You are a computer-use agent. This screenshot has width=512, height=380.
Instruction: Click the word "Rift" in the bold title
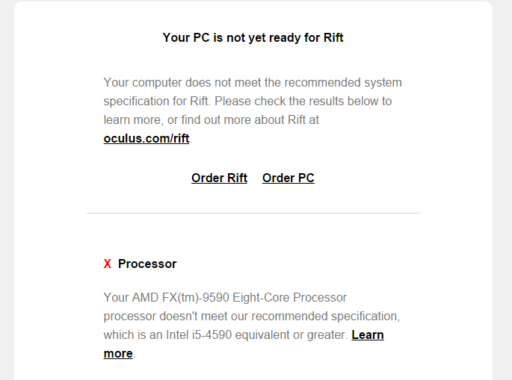333,37
